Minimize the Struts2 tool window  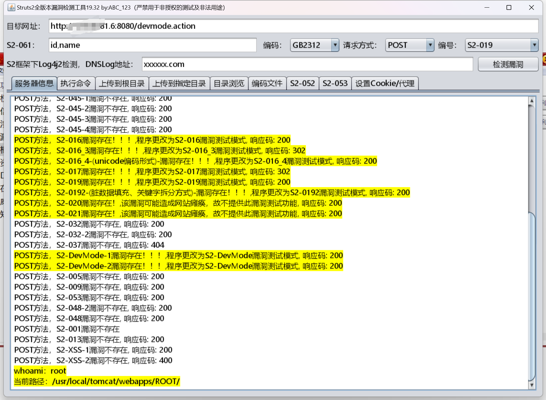(x=487, y=8)
